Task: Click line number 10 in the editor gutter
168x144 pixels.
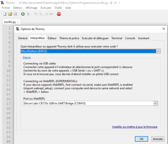Action: click(8, 71)
